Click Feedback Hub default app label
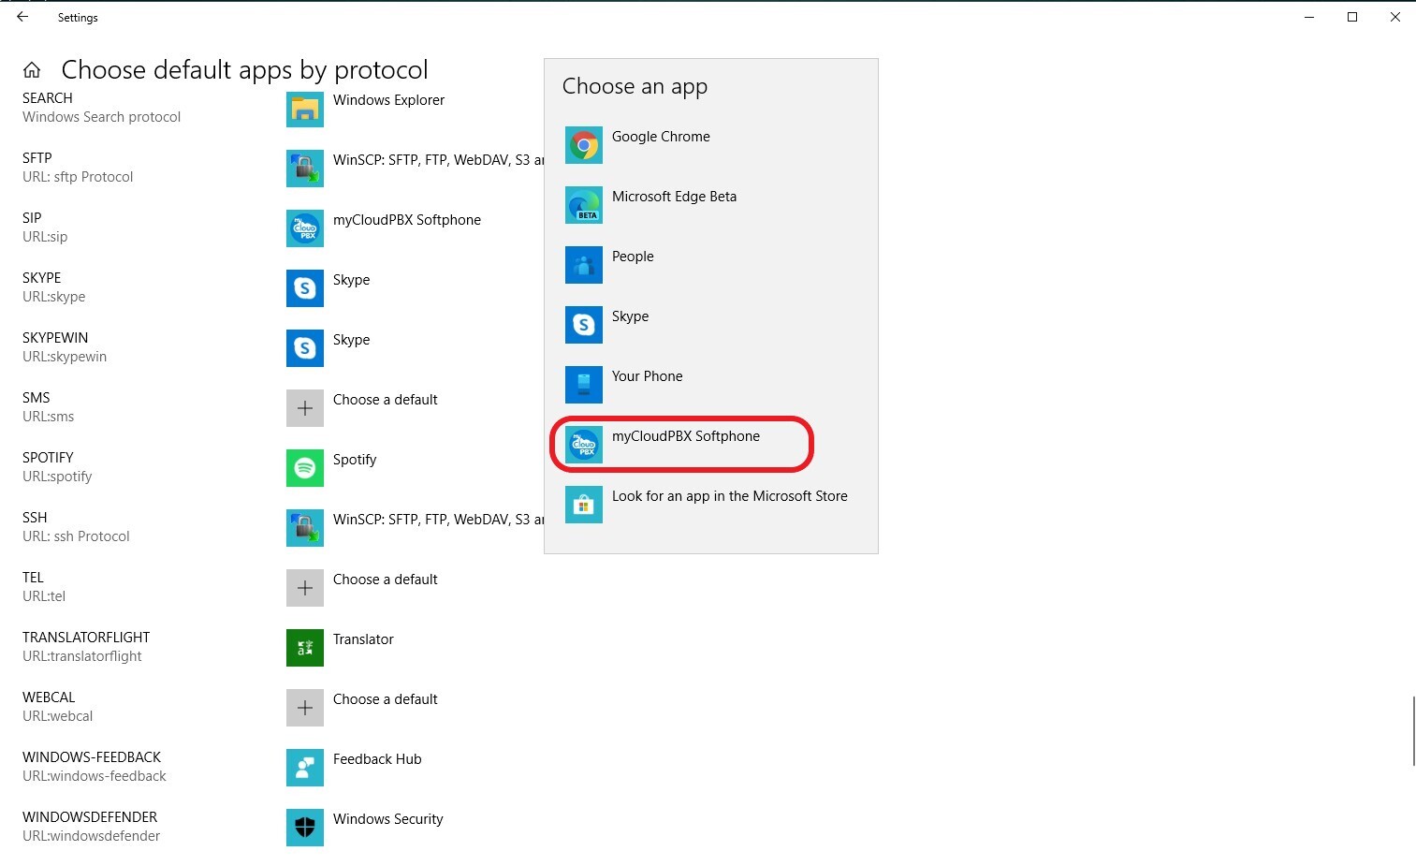Image resolution: width=1416 pixels, height=866 pixels. [x=377, y=759]
